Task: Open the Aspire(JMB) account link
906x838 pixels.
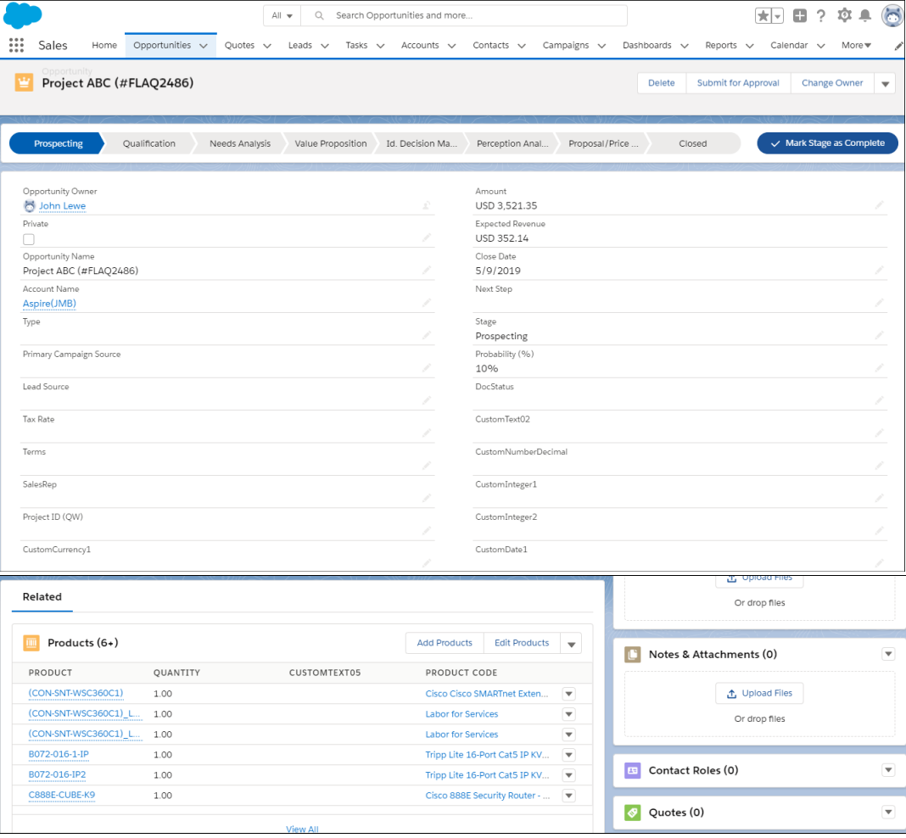Action: (x=50, y=304)
